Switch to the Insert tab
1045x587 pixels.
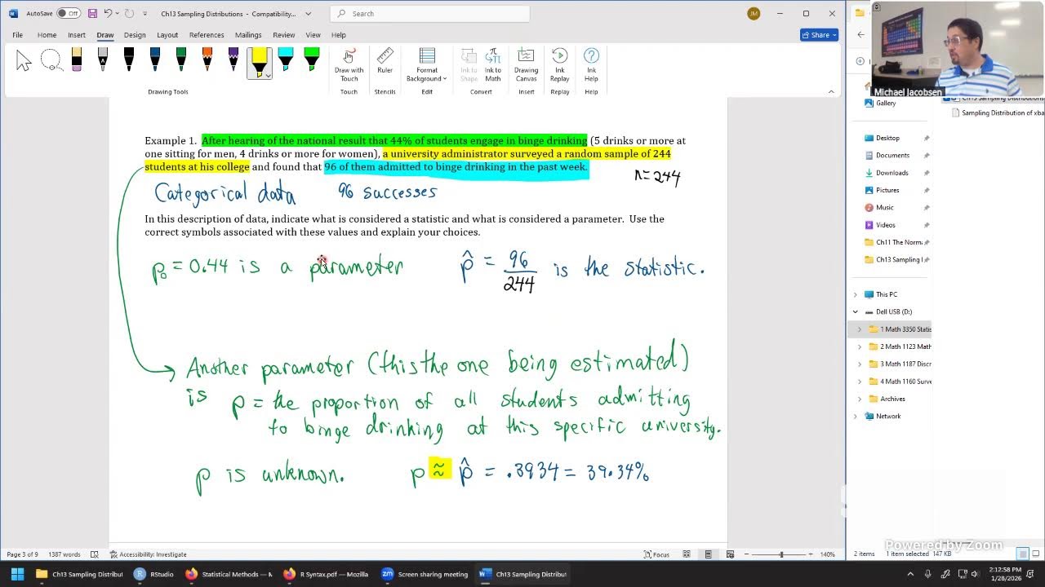77,35
